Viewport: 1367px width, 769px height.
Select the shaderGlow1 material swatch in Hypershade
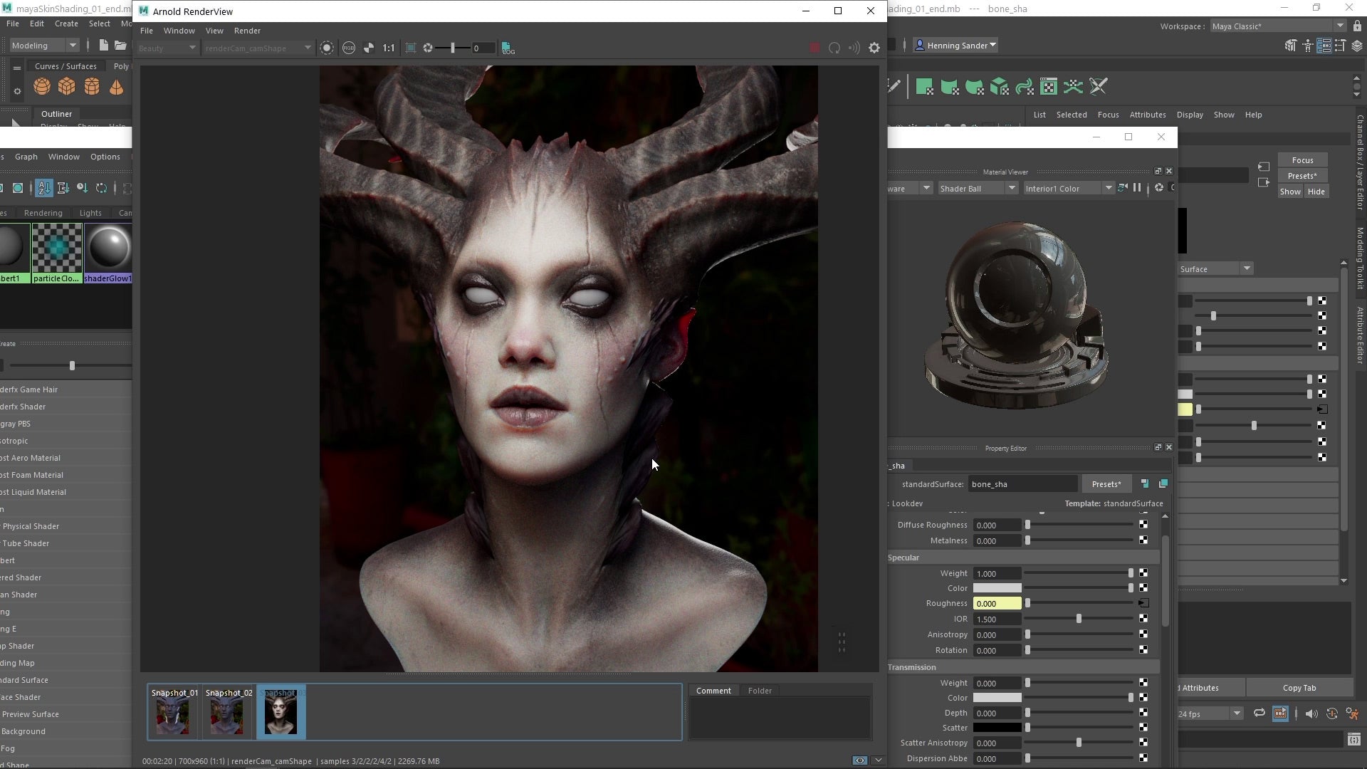pyautogui.click(x=108, y=253)
